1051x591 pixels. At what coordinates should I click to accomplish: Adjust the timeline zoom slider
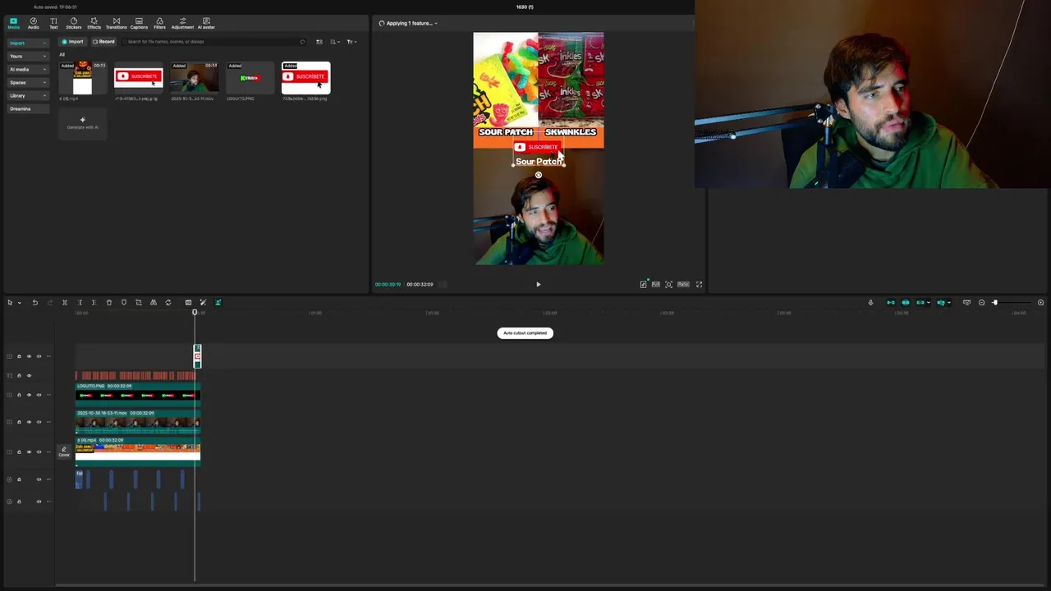pyautogui.click(x=994, y=303)
